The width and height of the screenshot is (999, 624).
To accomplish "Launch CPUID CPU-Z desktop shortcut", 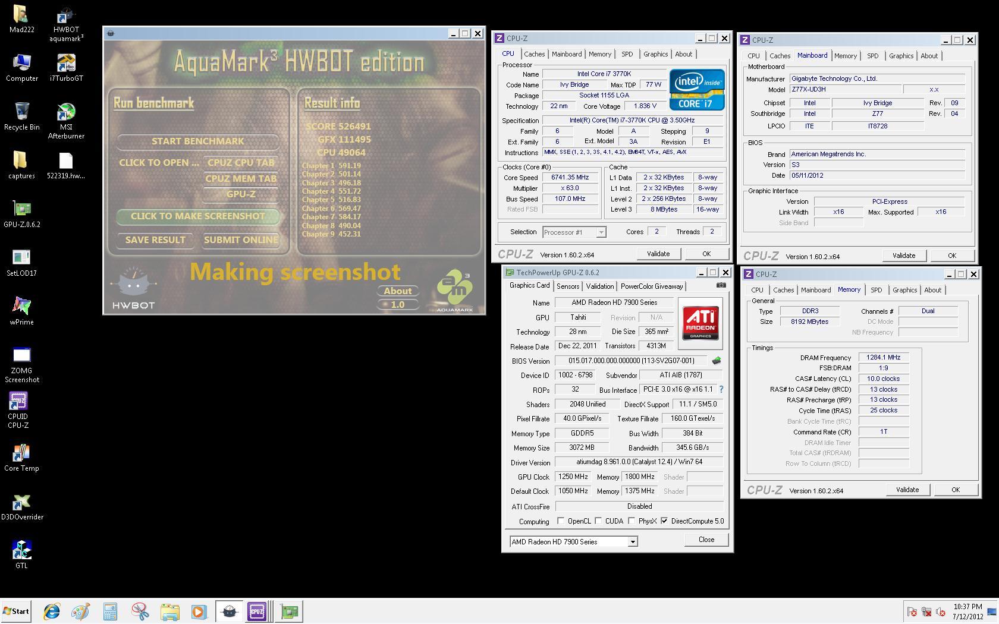I will pos(18,410).
